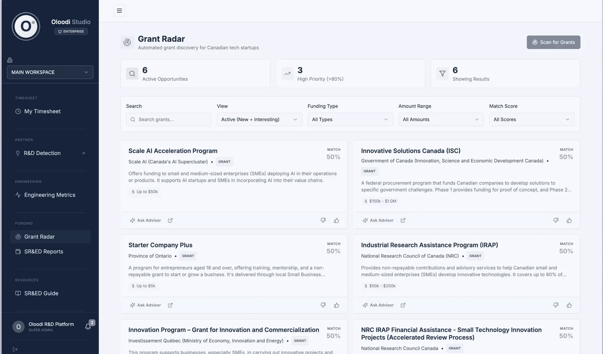Image resolution: width=603 pixels, height=354 pixels.
Task: Thumbs down Innovative Solutions Canada grant
Action: point(556,220)
